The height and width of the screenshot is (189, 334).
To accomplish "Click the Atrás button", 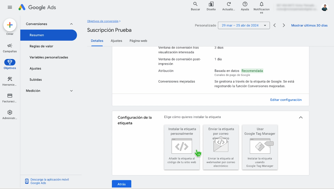I will click(121, 184).
